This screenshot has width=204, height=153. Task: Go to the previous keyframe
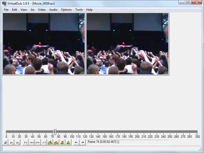[50, 143]
